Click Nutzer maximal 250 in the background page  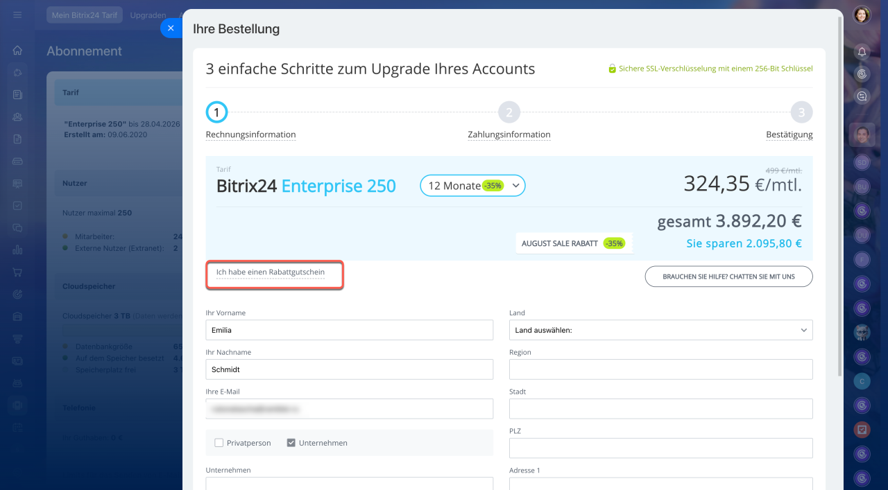pyautogui.click(x=97, y=213)
